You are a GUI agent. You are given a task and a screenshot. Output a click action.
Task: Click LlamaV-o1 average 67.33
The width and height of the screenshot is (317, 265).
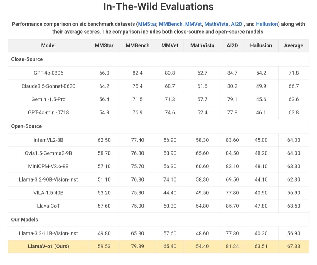coord(294,247)
